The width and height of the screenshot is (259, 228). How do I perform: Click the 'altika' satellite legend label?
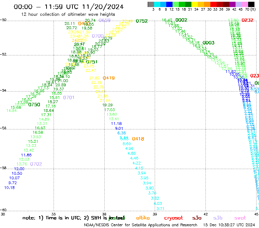[143, 218]
